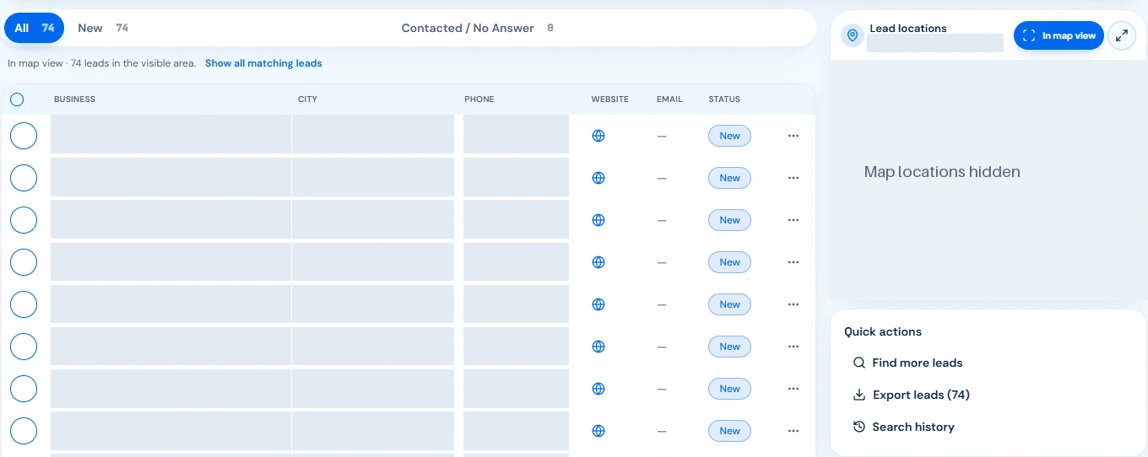Click the PHONE column header
This screenshot has height=457, width=1148.
pyautogui.click(x=479, y=99)
